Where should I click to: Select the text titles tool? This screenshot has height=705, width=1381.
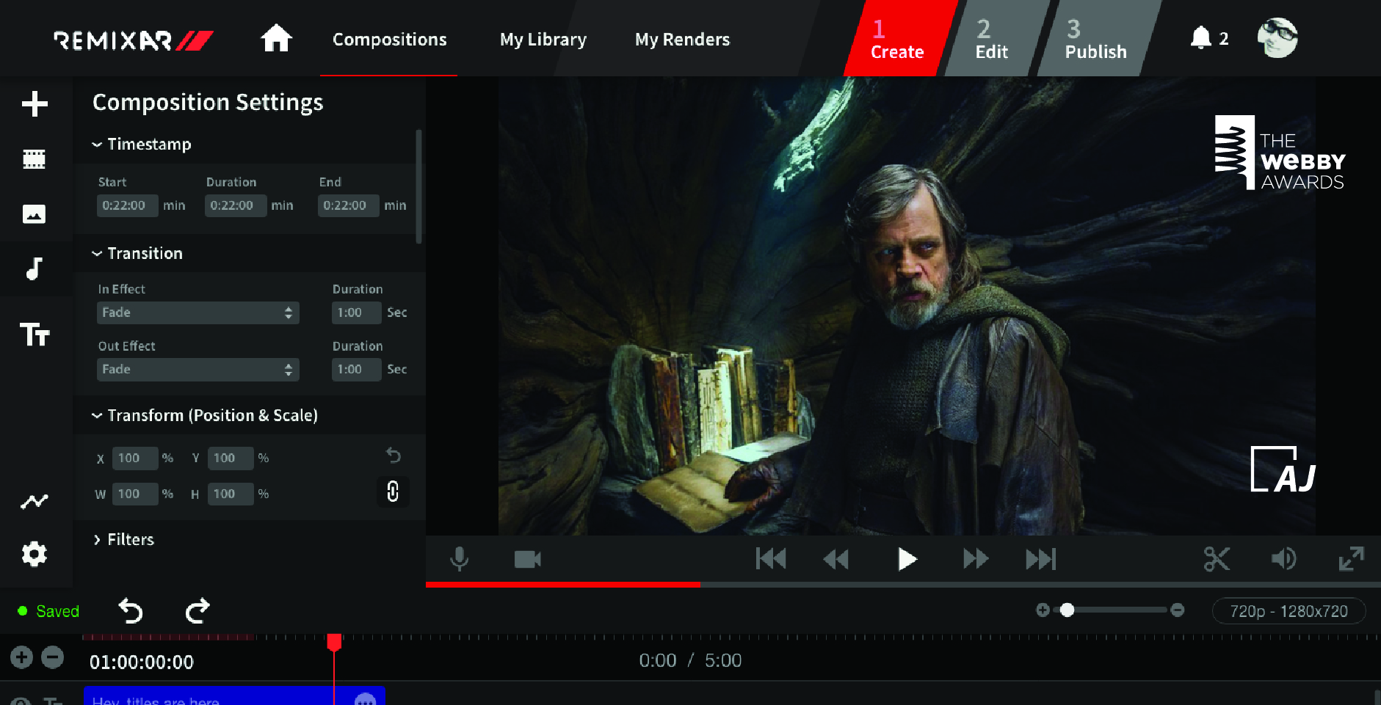(35, 334)
